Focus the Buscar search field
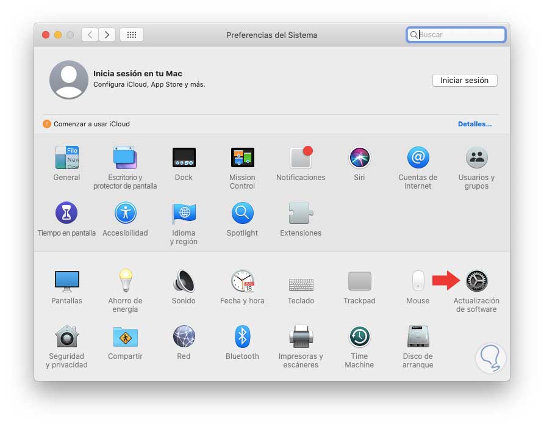544x426 pixels. click(456, 35)
